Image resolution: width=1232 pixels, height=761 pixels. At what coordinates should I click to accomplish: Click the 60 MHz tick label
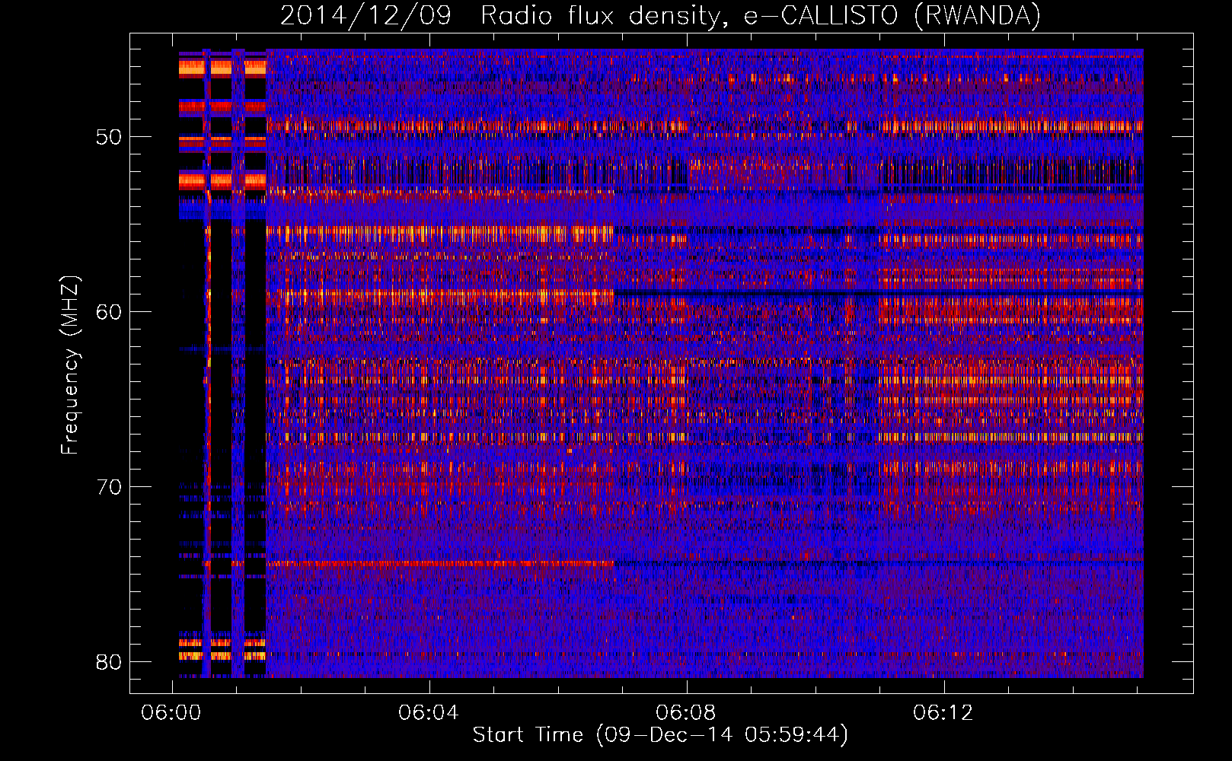[110, 312]
